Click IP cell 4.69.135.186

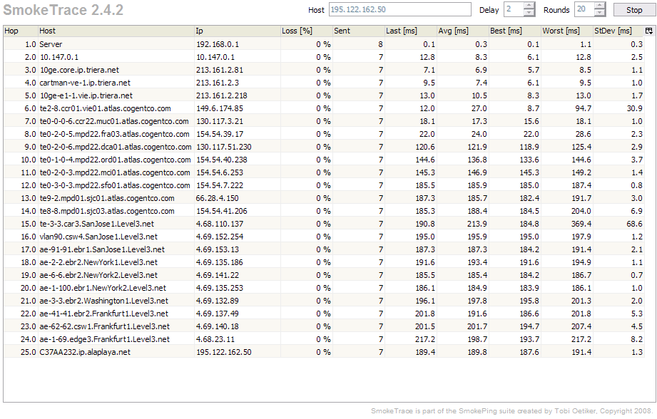(x=220, y=262)
